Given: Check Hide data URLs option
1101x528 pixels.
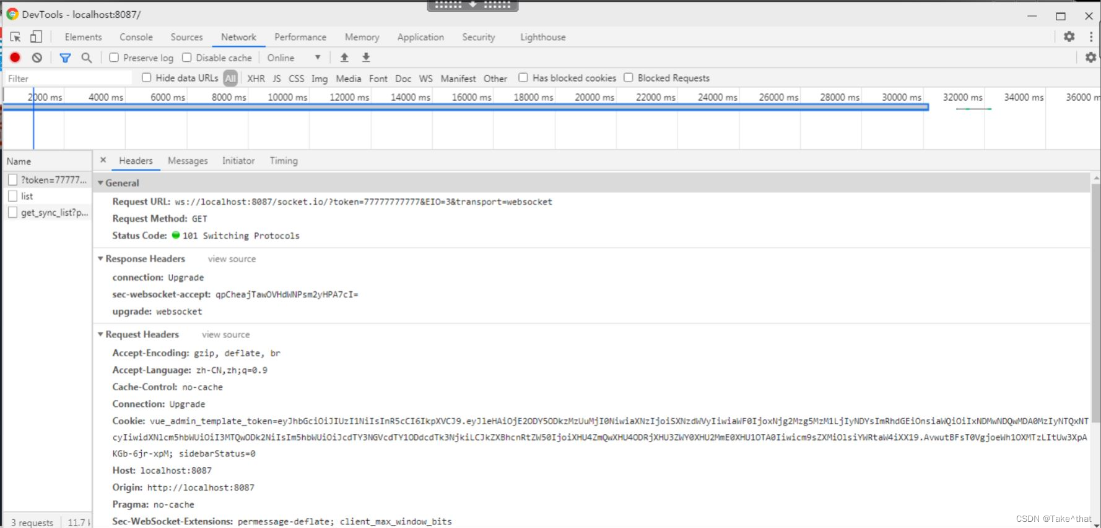Looking at the screenshot, I should [147, 77].
